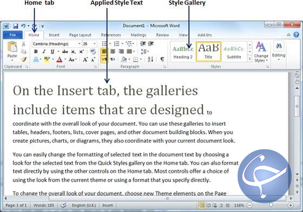Open Text Effects glowing A icon
This screenshot has width=303, height=212.
coord(36,60)
